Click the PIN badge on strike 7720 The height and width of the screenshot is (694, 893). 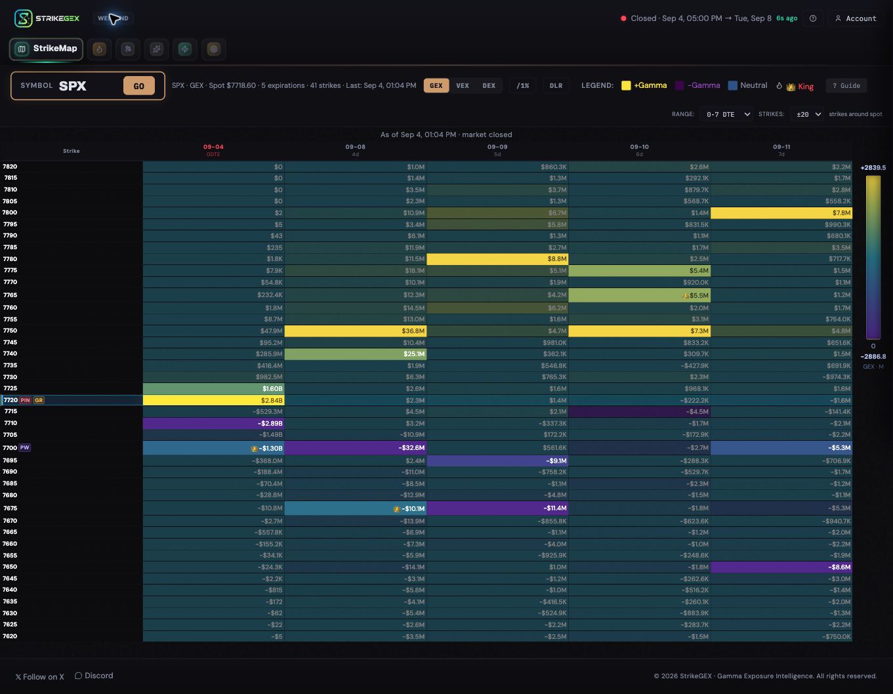25,400
